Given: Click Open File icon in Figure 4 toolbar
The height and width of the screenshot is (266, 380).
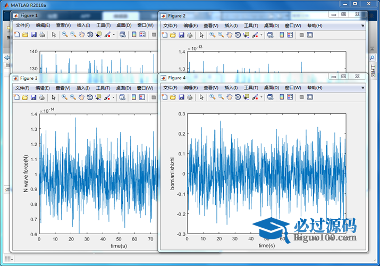Looking at the screenshot, I should (173, 97).
